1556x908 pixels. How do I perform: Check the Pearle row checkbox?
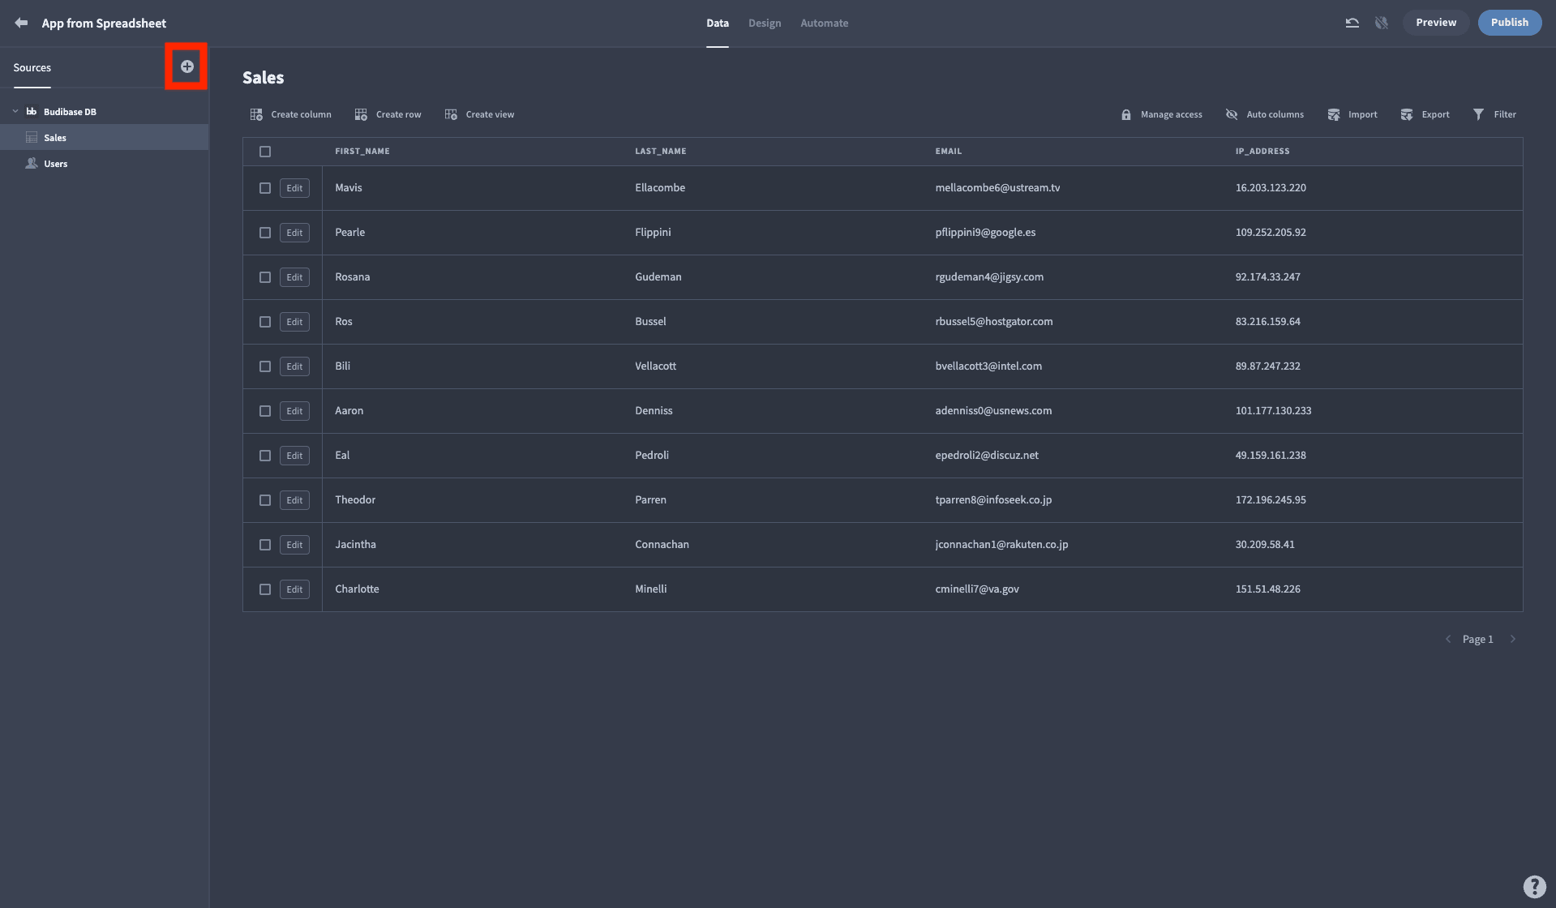[265, 233]
